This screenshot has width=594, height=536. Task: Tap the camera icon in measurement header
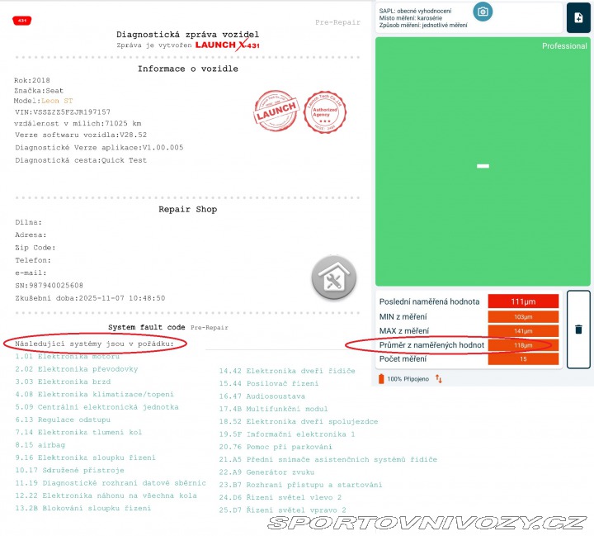tap(483, 12)
